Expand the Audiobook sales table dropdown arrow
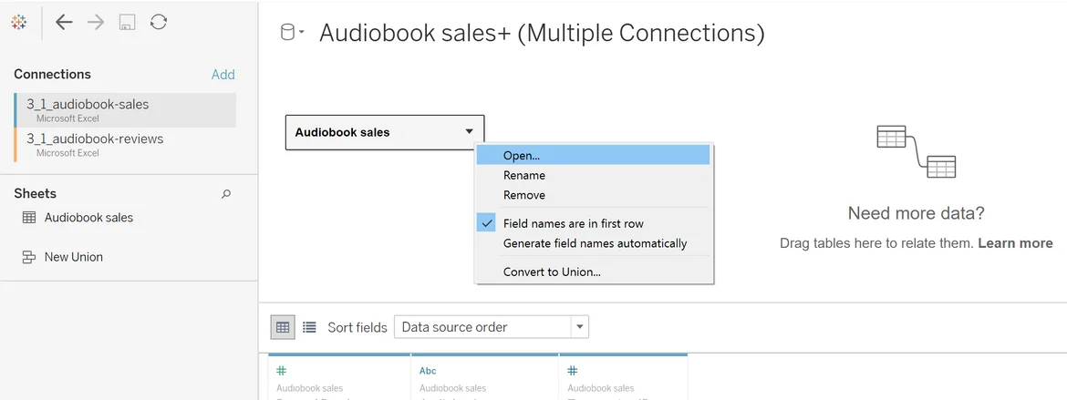This screenshot has width=1067, height=400. click(x=469, y=132)
